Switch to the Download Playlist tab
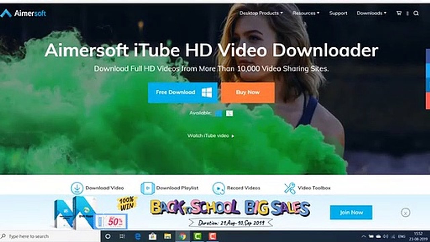Screen dimensions: 430x242 click(177, 188)
